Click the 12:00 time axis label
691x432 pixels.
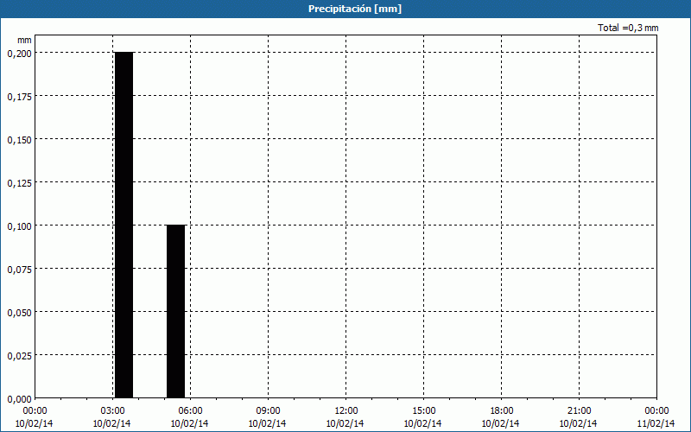pyautogui.click(x=346, y=411)
